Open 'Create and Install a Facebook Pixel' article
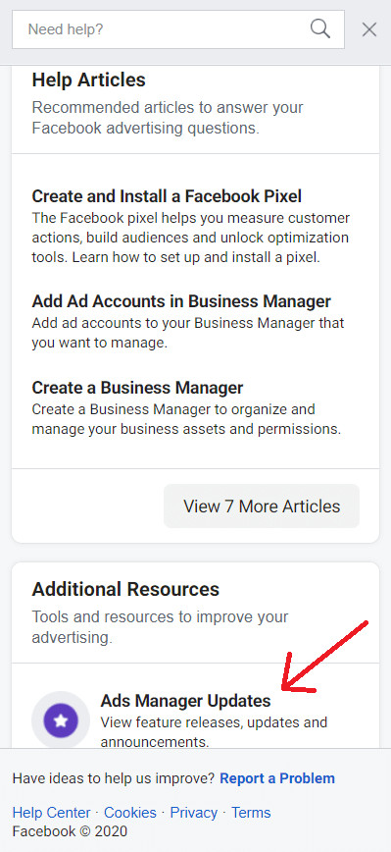The height and width of the screenshot is (852, 391). [167, 195]
